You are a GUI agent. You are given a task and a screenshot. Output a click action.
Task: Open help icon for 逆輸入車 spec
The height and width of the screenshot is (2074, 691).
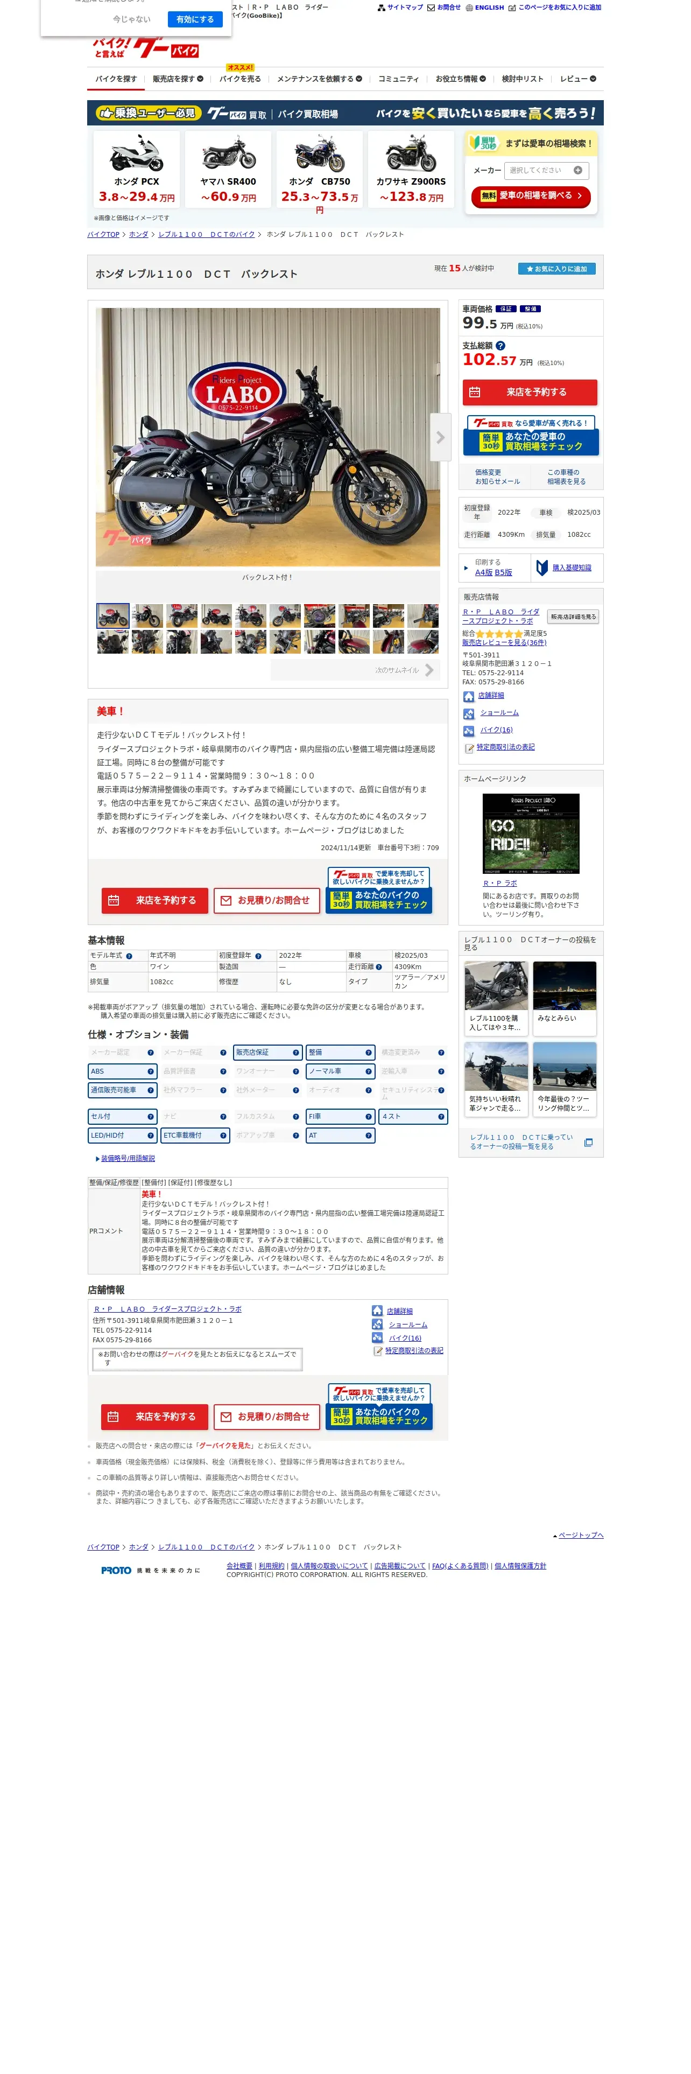click(441, 1071)
